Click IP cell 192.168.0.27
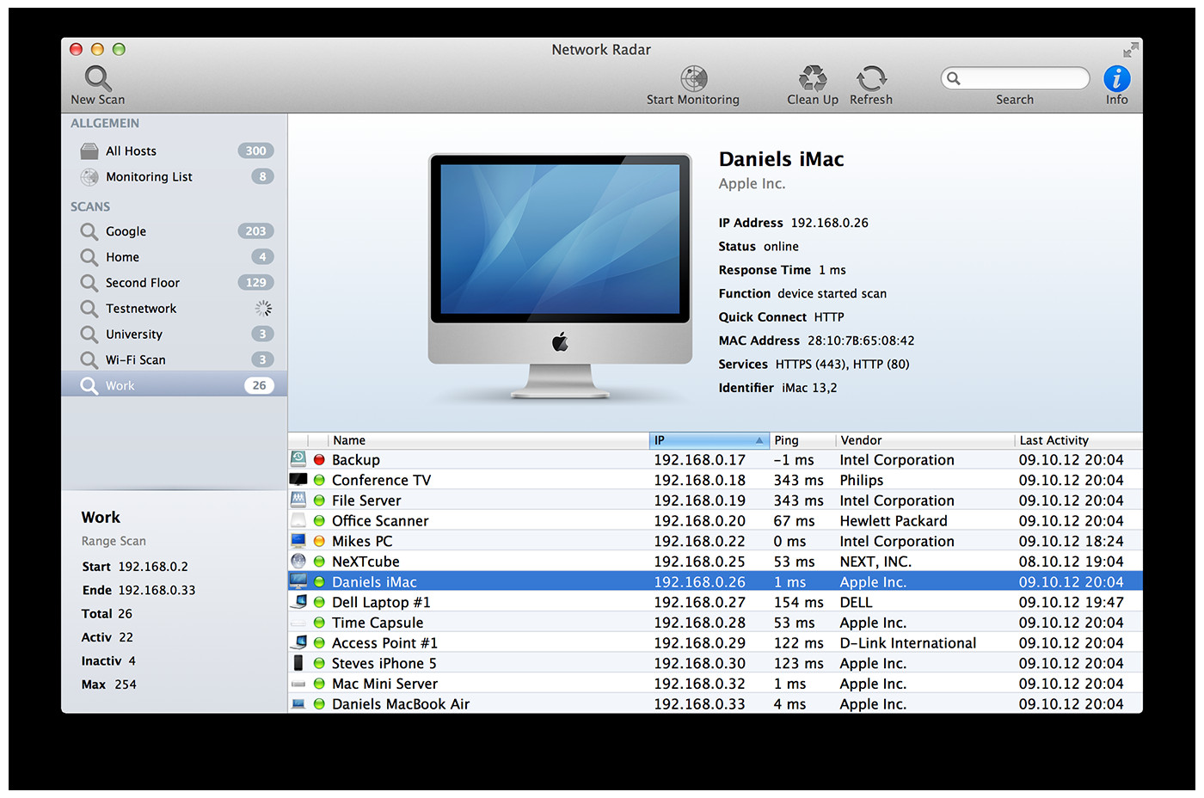 (x=699, y=602)
